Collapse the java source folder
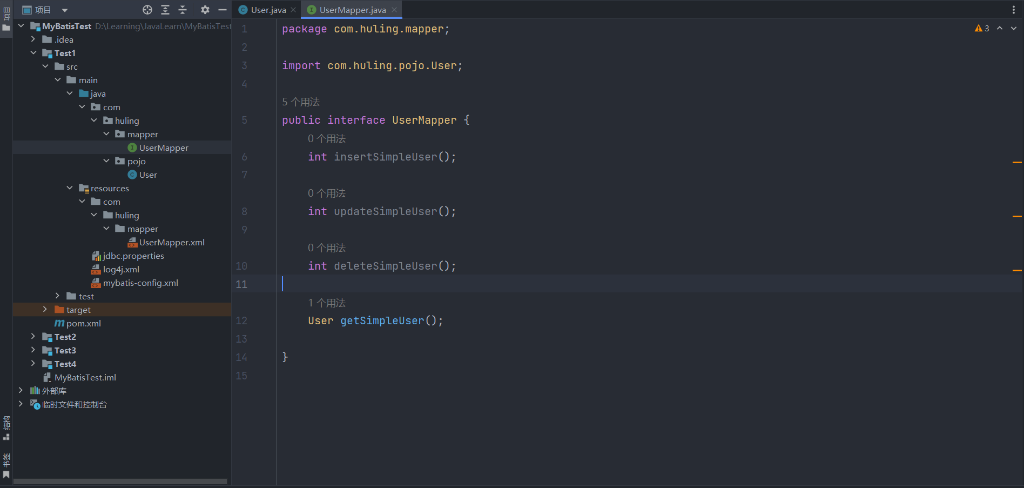1024x488 pixels. 70,93
